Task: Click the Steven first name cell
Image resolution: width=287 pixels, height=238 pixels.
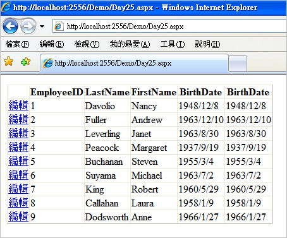Action: (154, 162)
